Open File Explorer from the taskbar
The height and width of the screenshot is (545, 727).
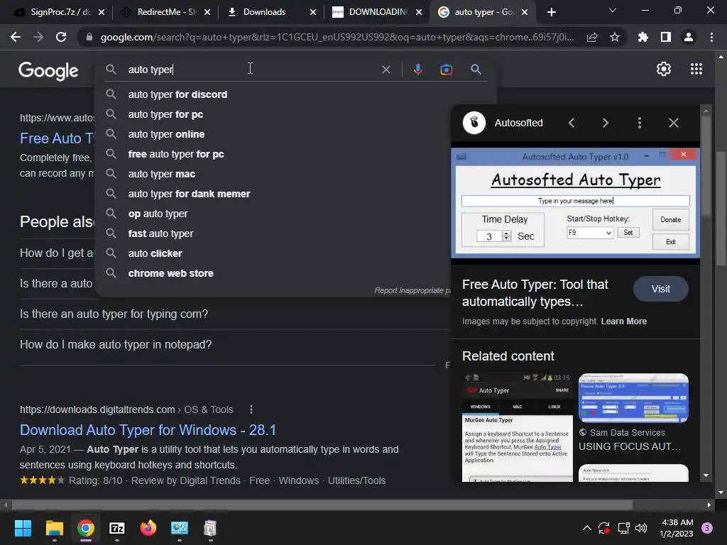tap(54, 528)
